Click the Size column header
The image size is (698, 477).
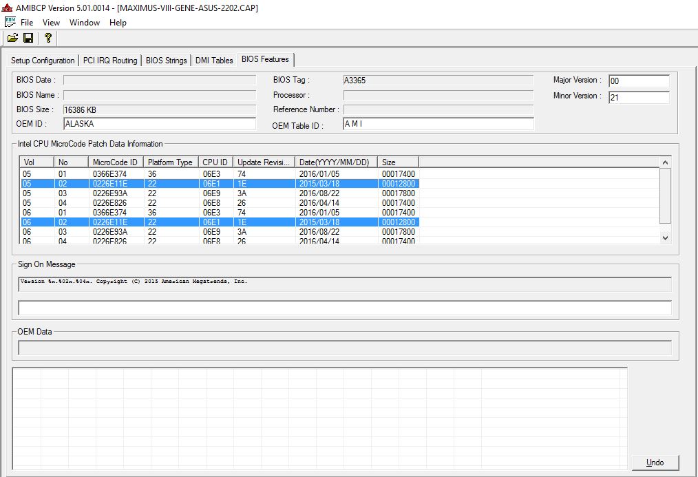click(x=398, y=162)
